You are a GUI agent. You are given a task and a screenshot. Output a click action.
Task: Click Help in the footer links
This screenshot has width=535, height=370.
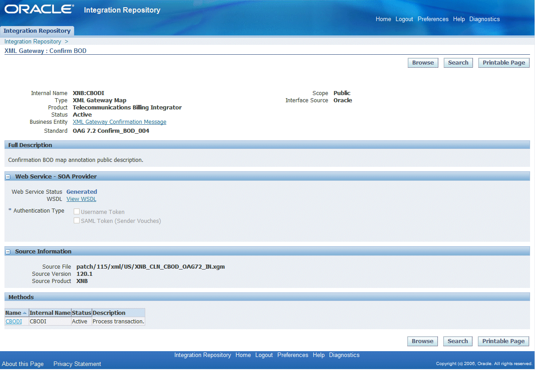319,355
